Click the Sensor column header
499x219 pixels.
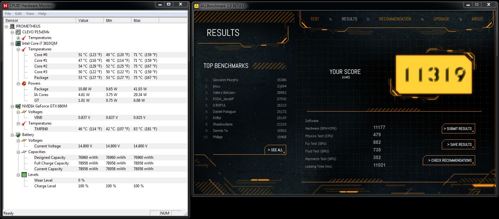point(40,20)
